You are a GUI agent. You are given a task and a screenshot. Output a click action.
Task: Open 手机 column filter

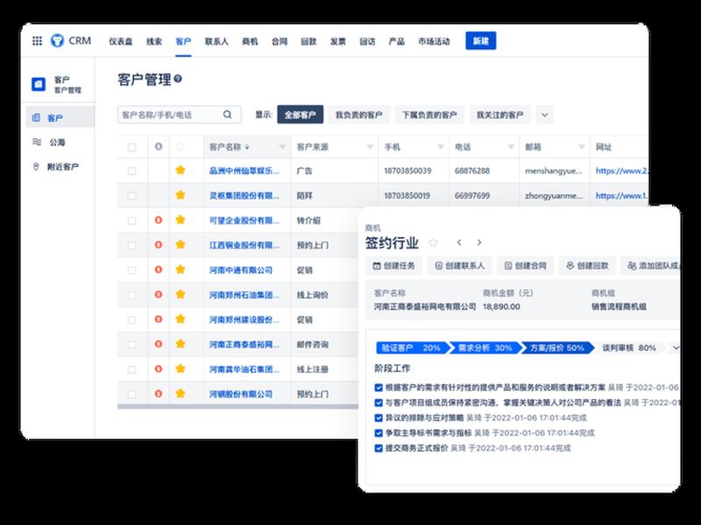pyautogui.click(x=441, y=147)
